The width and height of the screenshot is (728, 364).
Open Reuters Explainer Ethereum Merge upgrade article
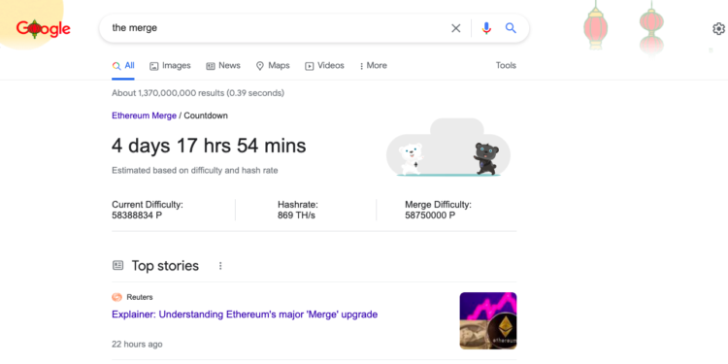coord(245,314)
